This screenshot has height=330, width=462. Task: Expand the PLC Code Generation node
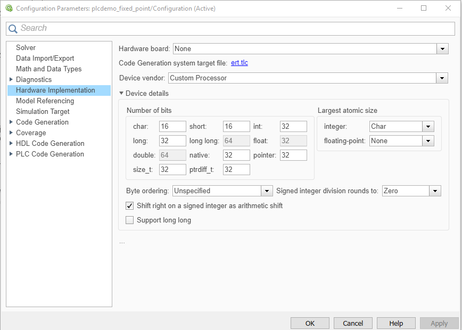click(x=11, y=154)
